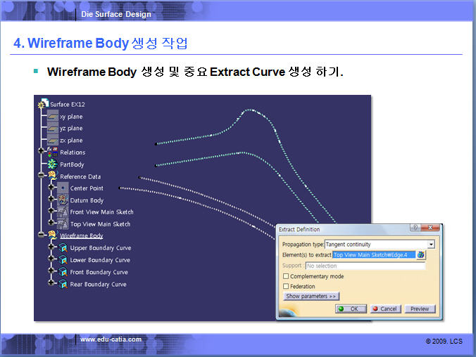This screenshot has width=476, height=357.
Task: Enable Complementary mode checkbox
Action: (x=286, y=276)
